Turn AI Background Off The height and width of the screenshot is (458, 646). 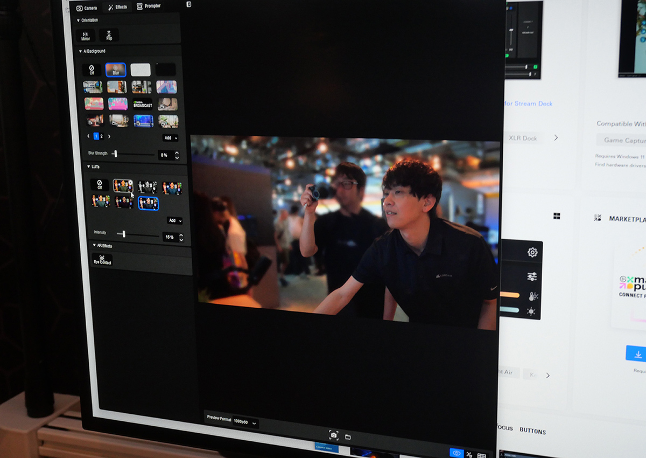click(92, 70)
